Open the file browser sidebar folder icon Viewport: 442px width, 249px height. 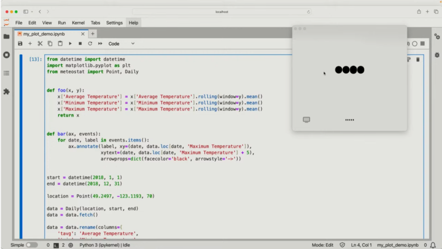(x=6, y=36)
